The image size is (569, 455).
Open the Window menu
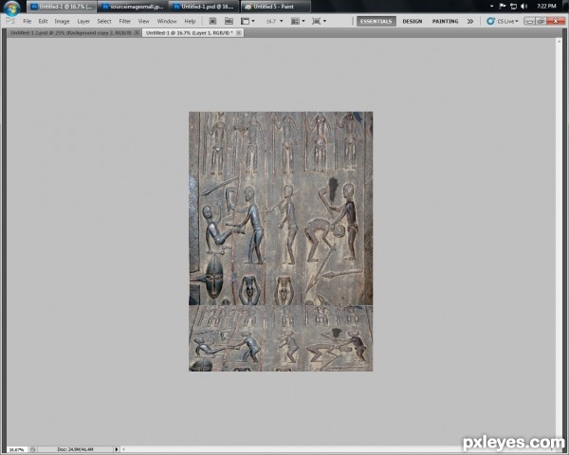click(x=167, y=21)
